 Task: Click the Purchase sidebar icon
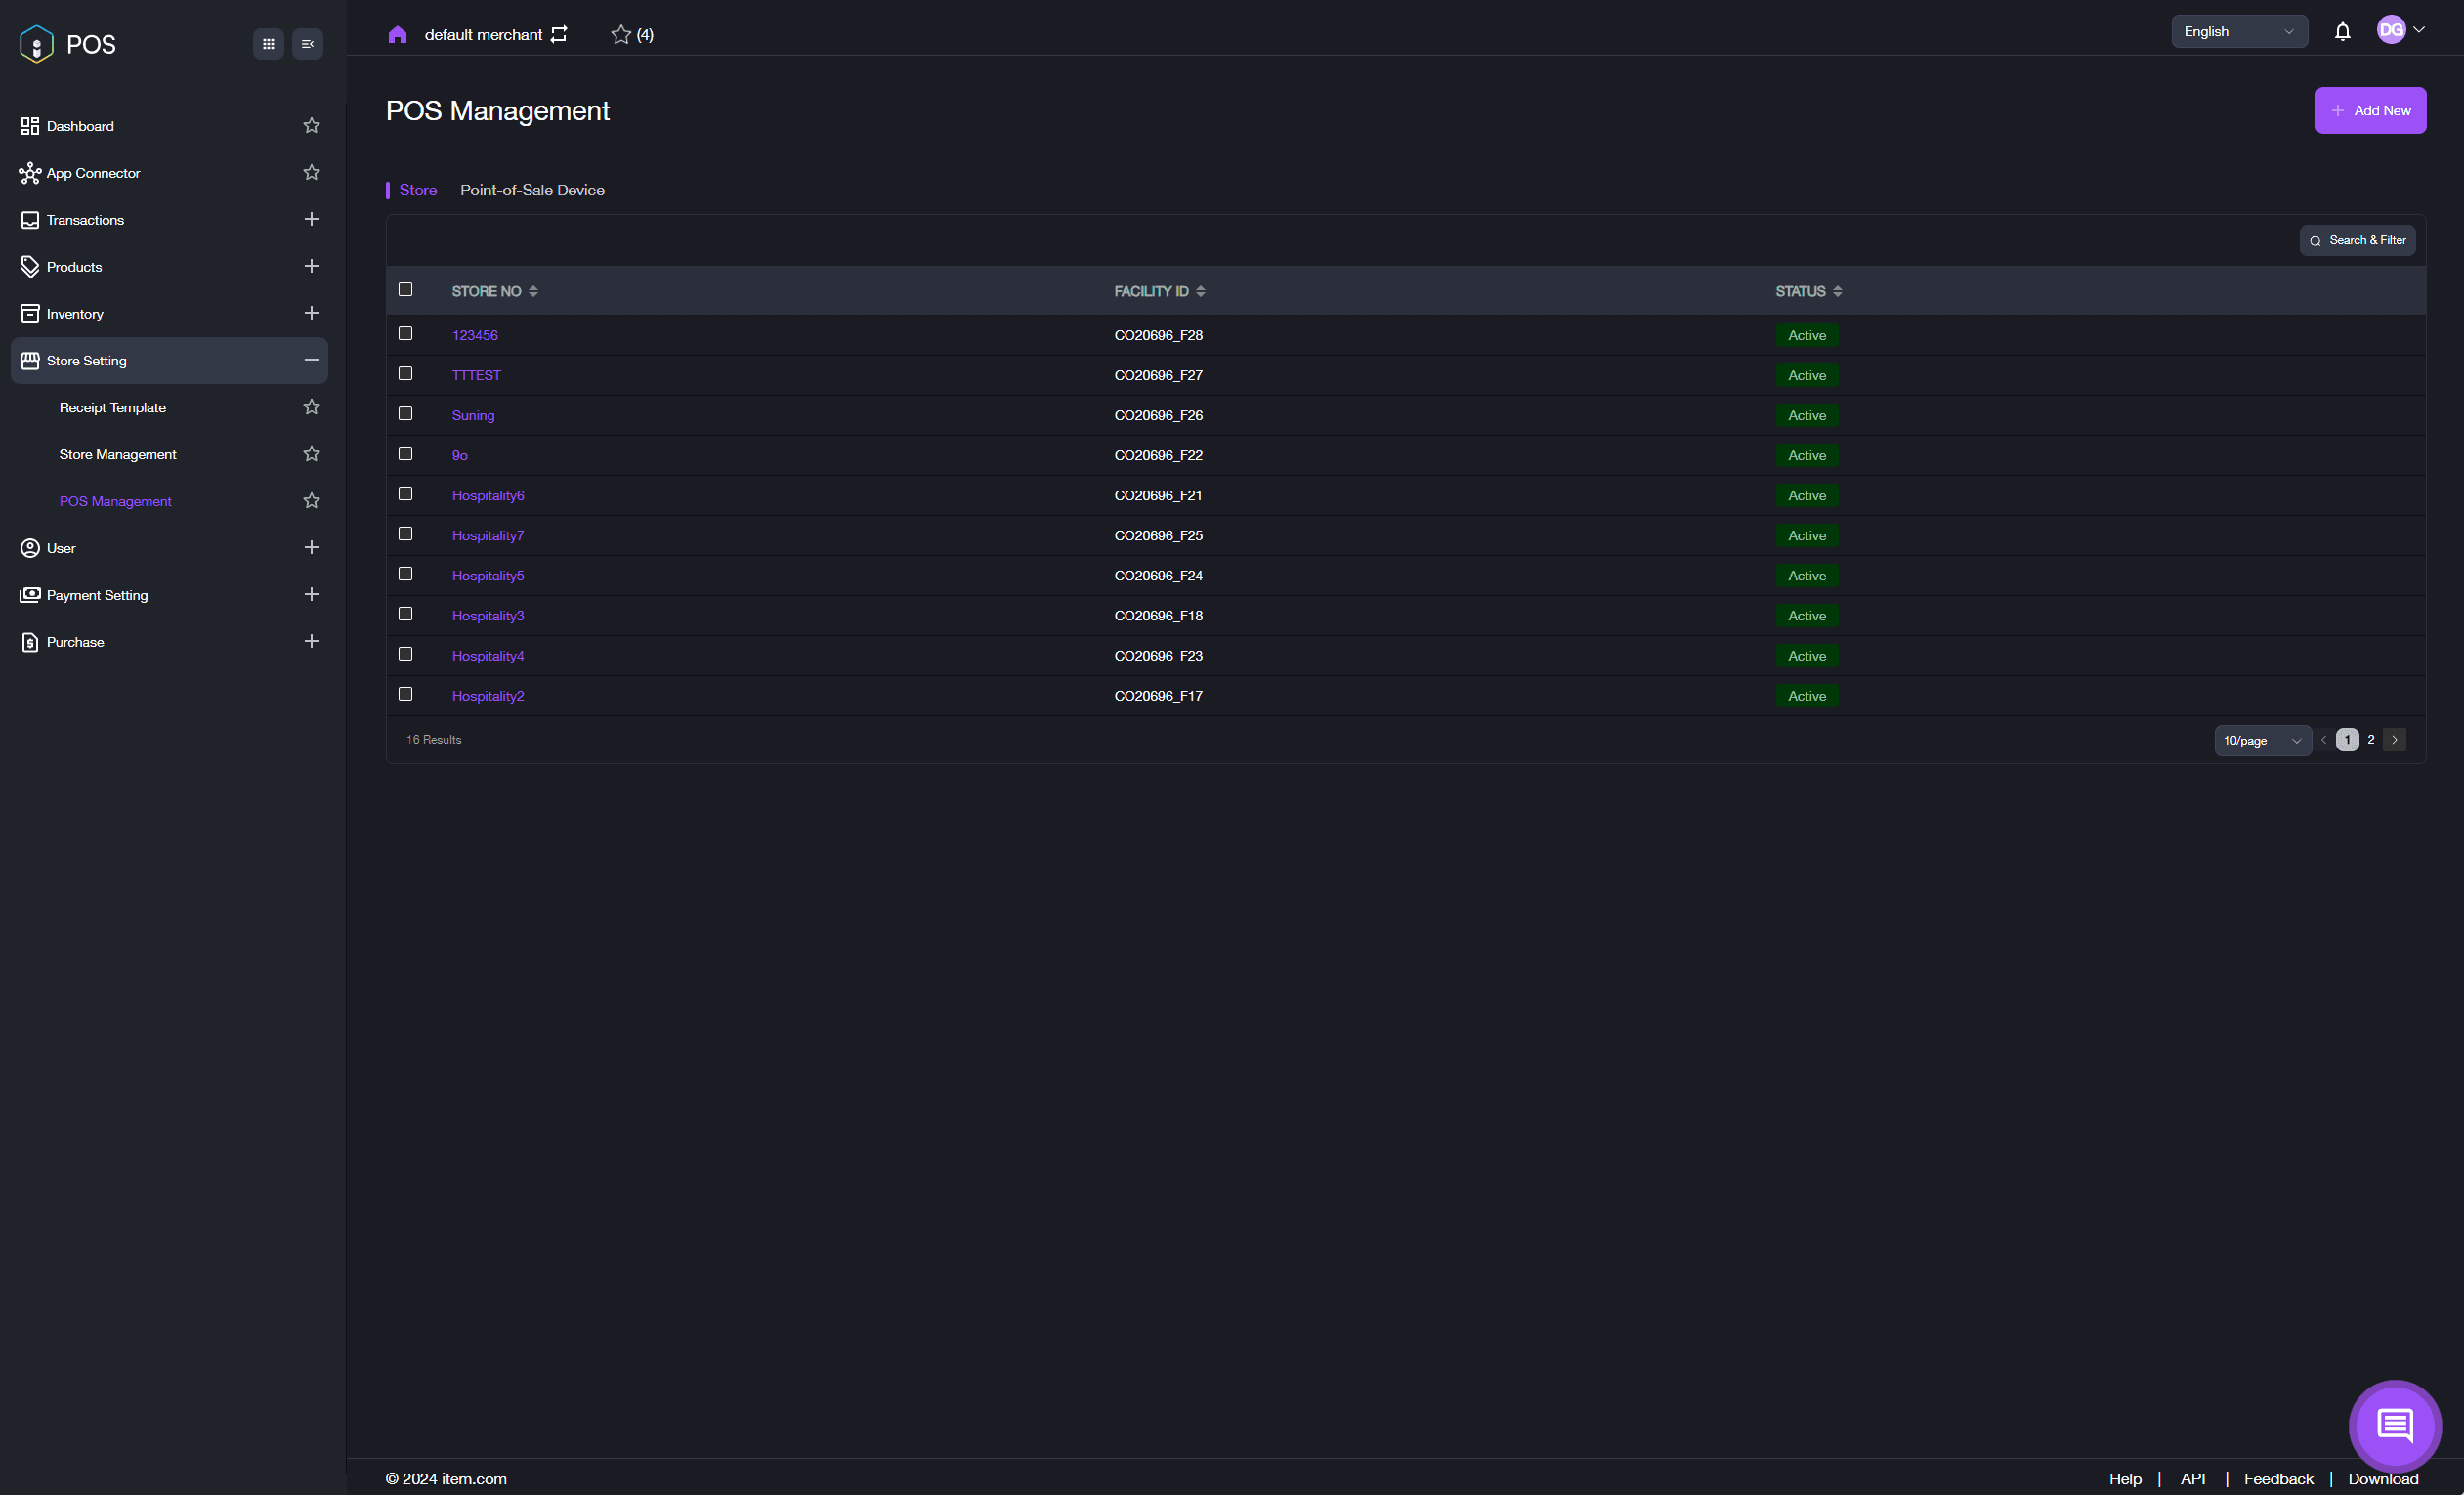[x=28, y=641]
